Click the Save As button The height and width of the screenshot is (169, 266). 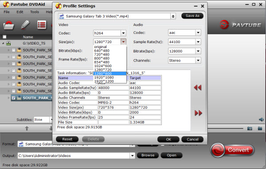(192, 16)
